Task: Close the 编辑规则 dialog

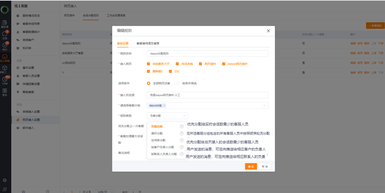Action: click(x=268, y=31)
